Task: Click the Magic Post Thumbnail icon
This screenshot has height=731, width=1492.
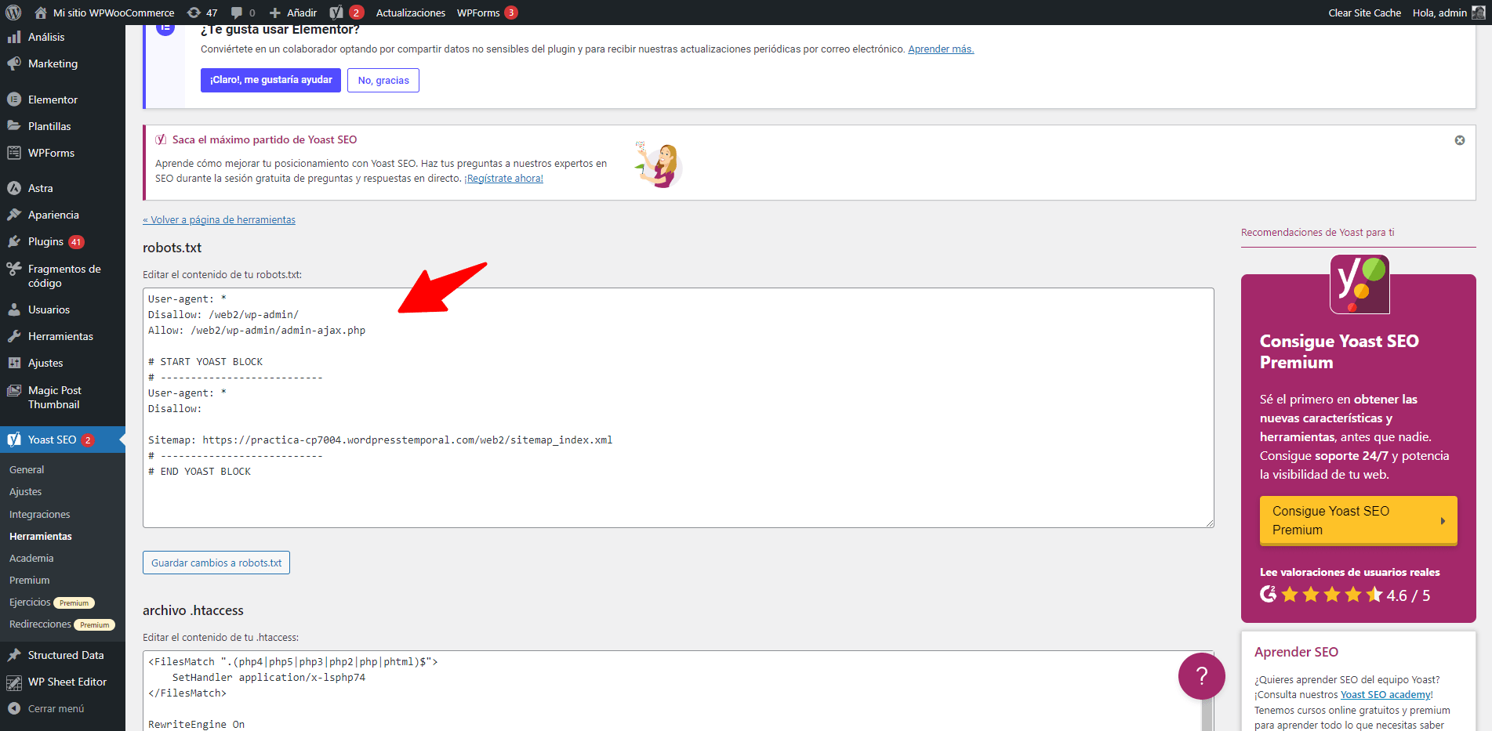Action: pos(14,390)
